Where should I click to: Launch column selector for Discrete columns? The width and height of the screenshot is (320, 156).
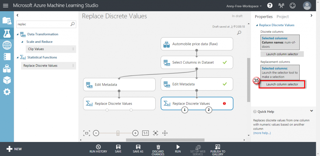coord(282,54)
